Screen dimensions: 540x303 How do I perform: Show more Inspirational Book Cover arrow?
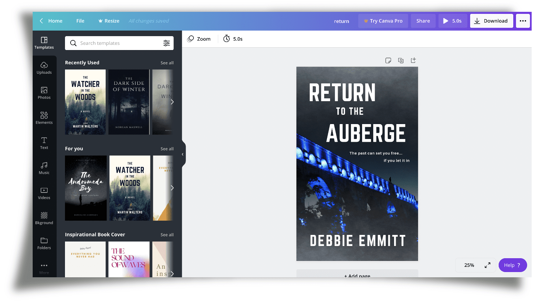point(172,273)
